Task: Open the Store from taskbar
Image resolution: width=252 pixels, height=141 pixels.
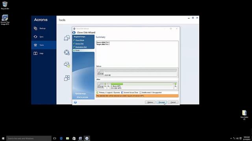Action: (x=74, y=138)
